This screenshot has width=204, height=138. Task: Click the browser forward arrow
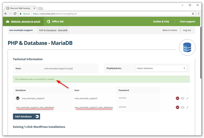click(x=10, y=14)
